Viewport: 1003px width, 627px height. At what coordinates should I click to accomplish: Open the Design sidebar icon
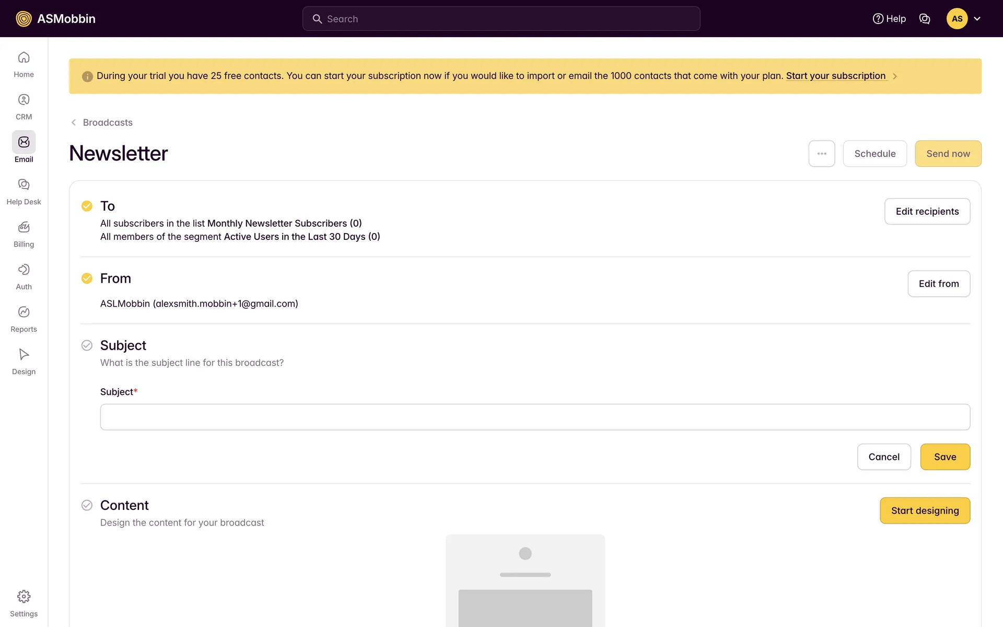click(24, 354)
